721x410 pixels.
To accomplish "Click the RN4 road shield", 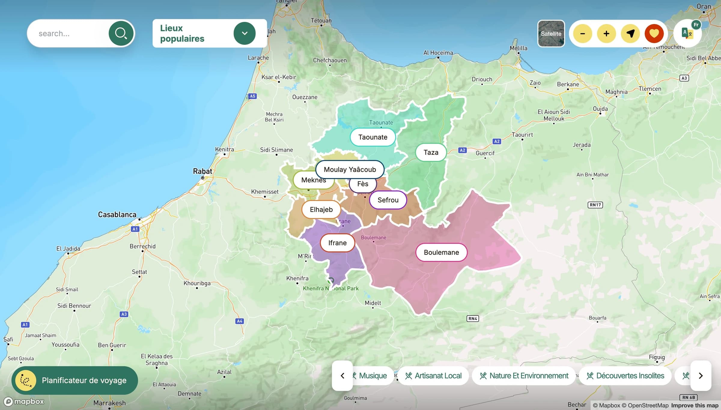I will (x=473, y=319).
